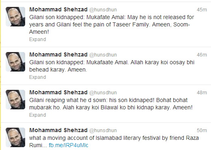211x150 pixels.
Task: Open Mohammad Shehzad name on 45m tweet
Action: (58, 9)
